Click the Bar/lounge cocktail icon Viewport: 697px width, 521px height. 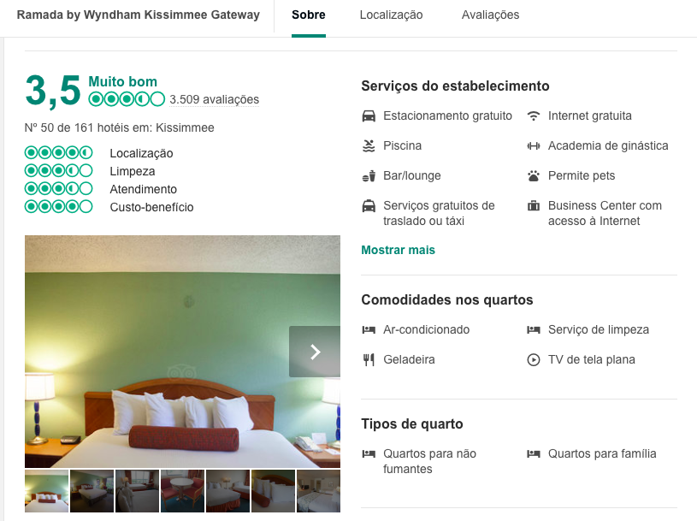click(369, 175)
